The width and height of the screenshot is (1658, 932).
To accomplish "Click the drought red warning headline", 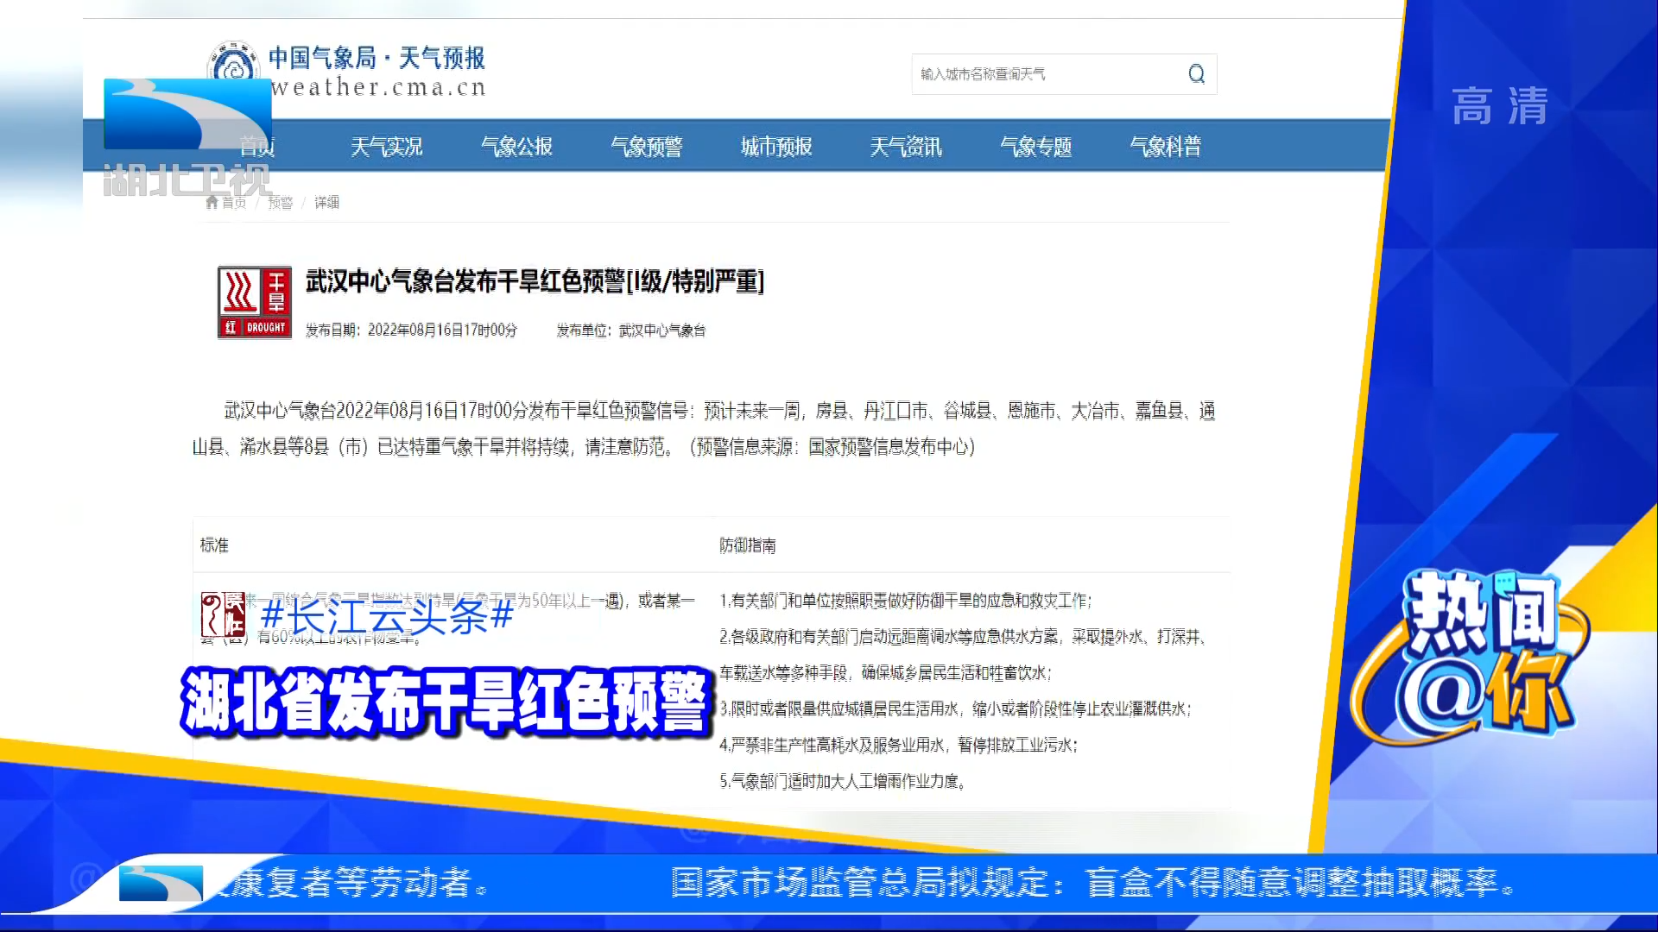I will tap(535, 281).
